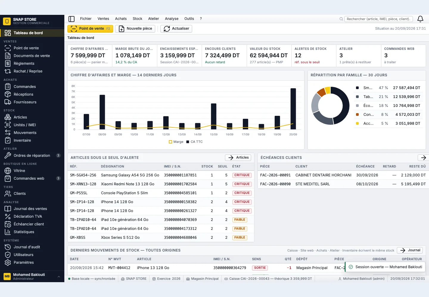
Task: Focus the Rechercher search field
Action: (379, 19)
